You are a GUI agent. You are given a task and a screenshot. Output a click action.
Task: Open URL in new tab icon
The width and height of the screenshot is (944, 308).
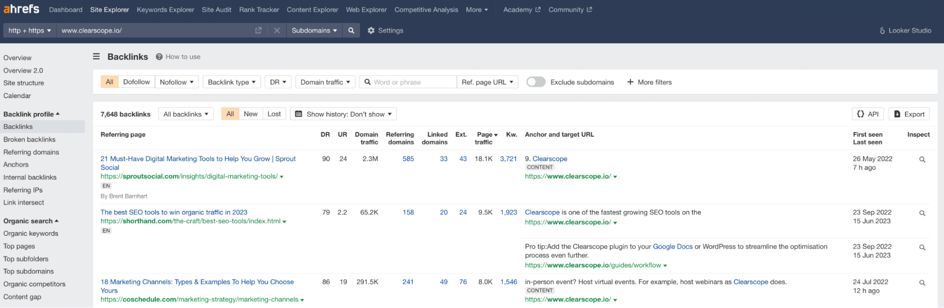(x=258, y=31)
